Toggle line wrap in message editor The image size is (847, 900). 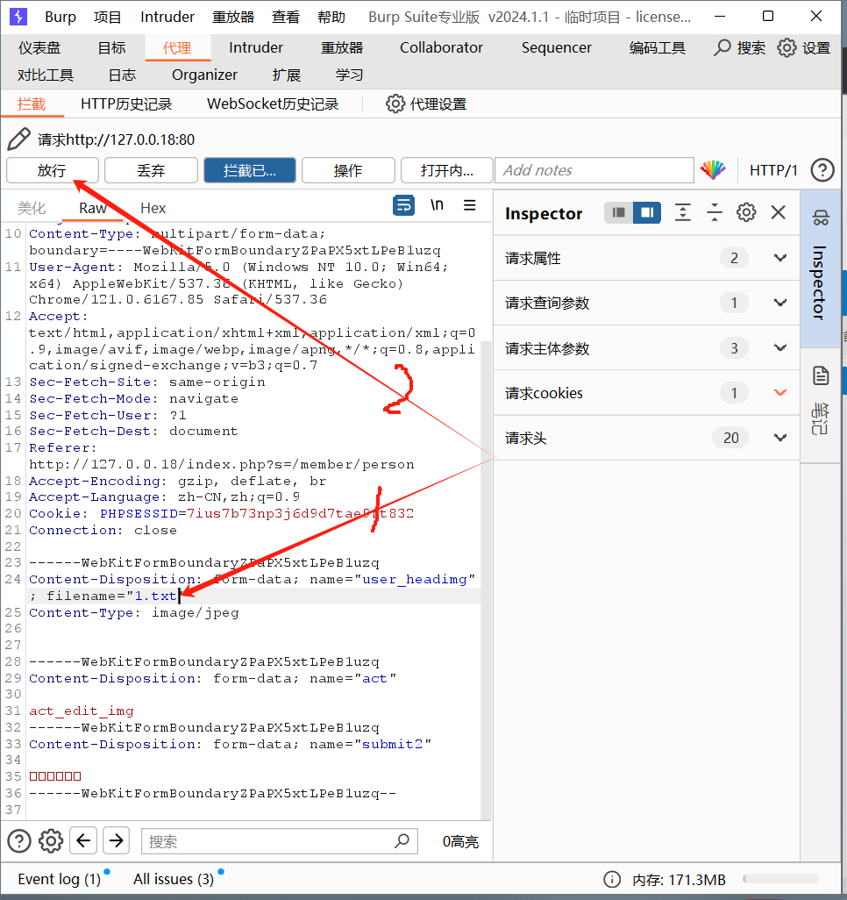(404, 205)
